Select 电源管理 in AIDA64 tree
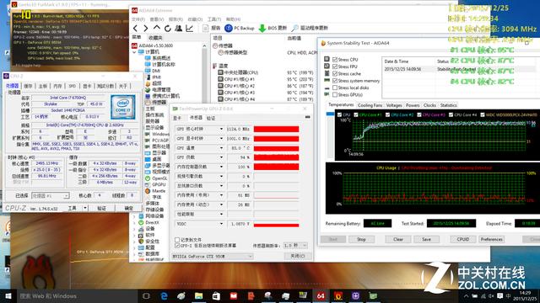This screenshot has height=303, width=540. 161,89
